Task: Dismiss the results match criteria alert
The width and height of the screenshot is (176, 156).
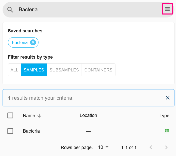Action: pos(168,98)
